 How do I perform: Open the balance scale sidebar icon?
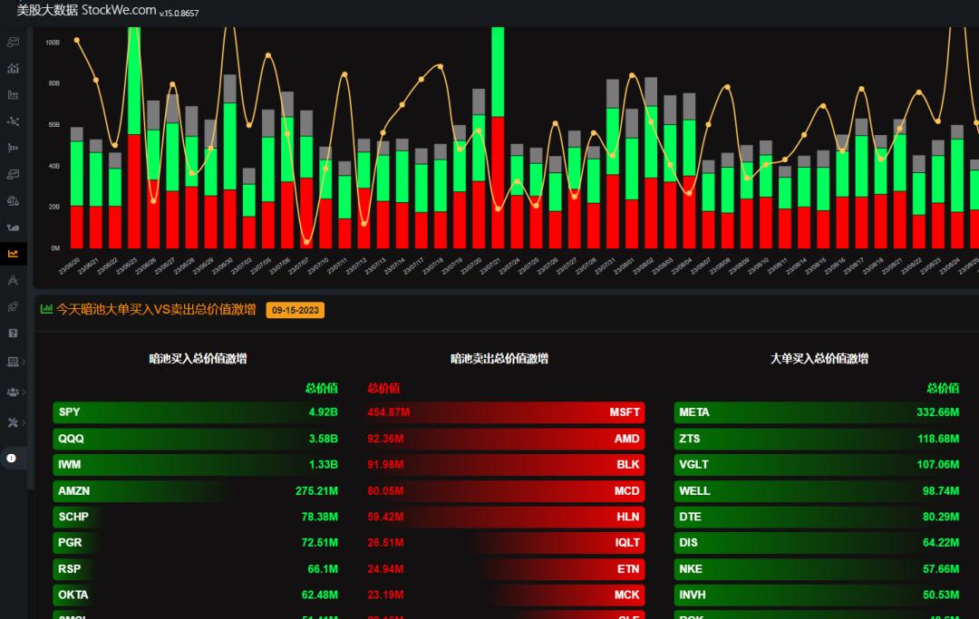click(x=13, y=201)
